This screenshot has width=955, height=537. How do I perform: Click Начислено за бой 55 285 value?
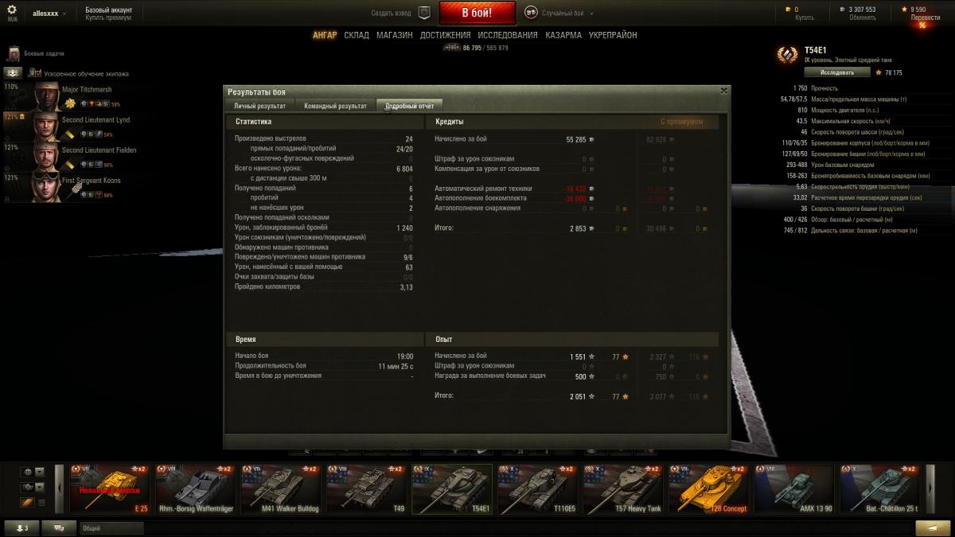pos(575,139)
